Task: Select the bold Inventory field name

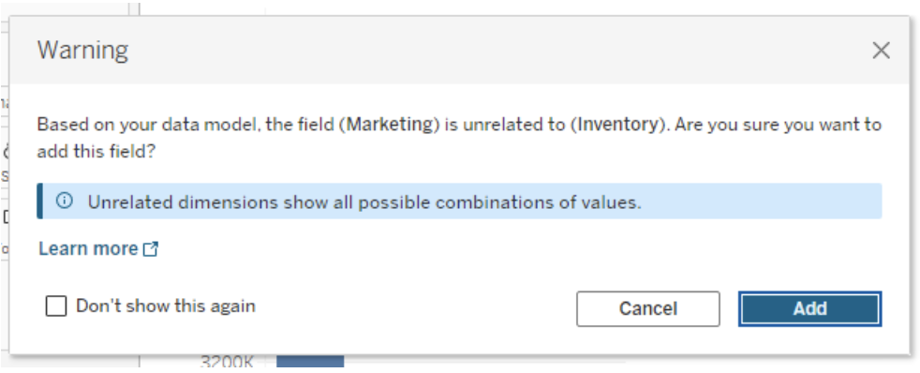Action: 616,125
